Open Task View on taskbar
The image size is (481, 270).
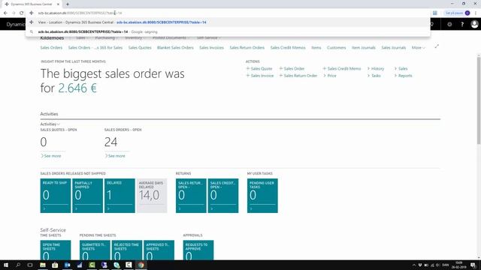[30, 265]
